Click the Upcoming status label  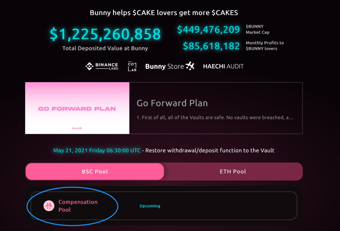coord(150,206)
